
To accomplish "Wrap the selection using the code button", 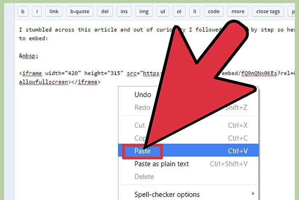I will [214, 12].
